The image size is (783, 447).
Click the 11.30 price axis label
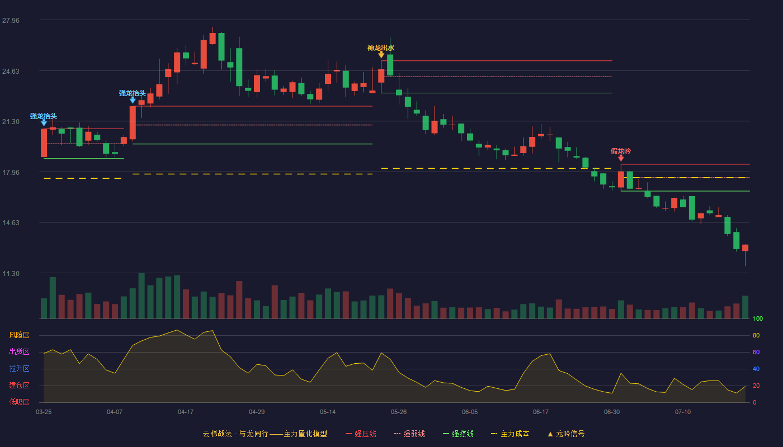[x=11, y=274]
